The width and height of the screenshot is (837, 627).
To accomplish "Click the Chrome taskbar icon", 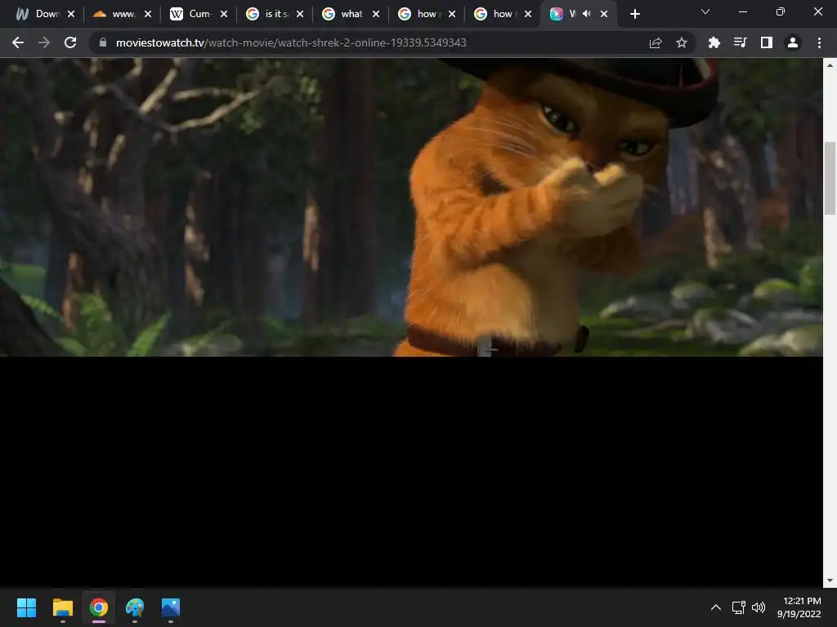I will tap(99, 607).
